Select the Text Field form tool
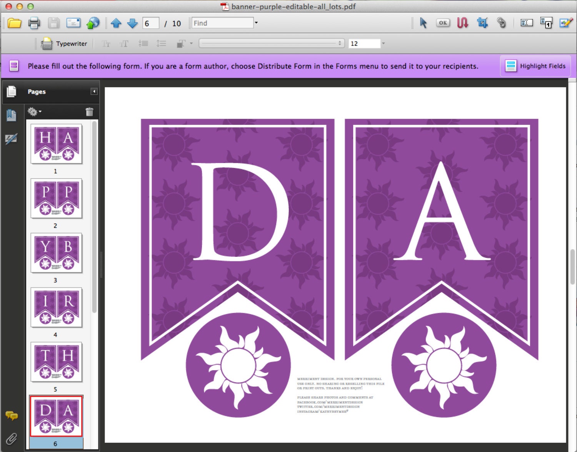The width and height of the screenshot is (577, 452). pos(527,23)
